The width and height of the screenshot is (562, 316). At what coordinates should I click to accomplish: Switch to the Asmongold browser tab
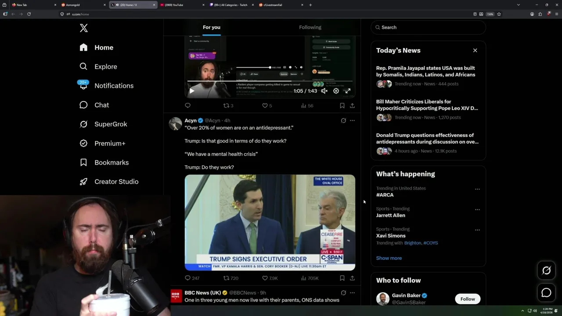point(83,5)
